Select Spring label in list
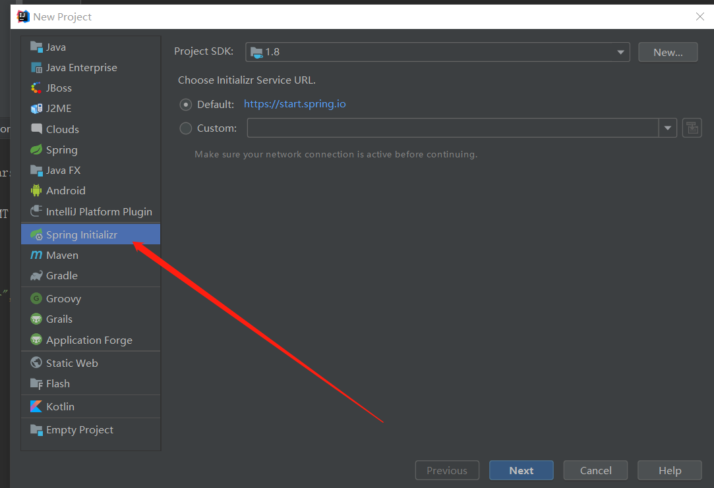714x488 pixels. coord(61,150)
